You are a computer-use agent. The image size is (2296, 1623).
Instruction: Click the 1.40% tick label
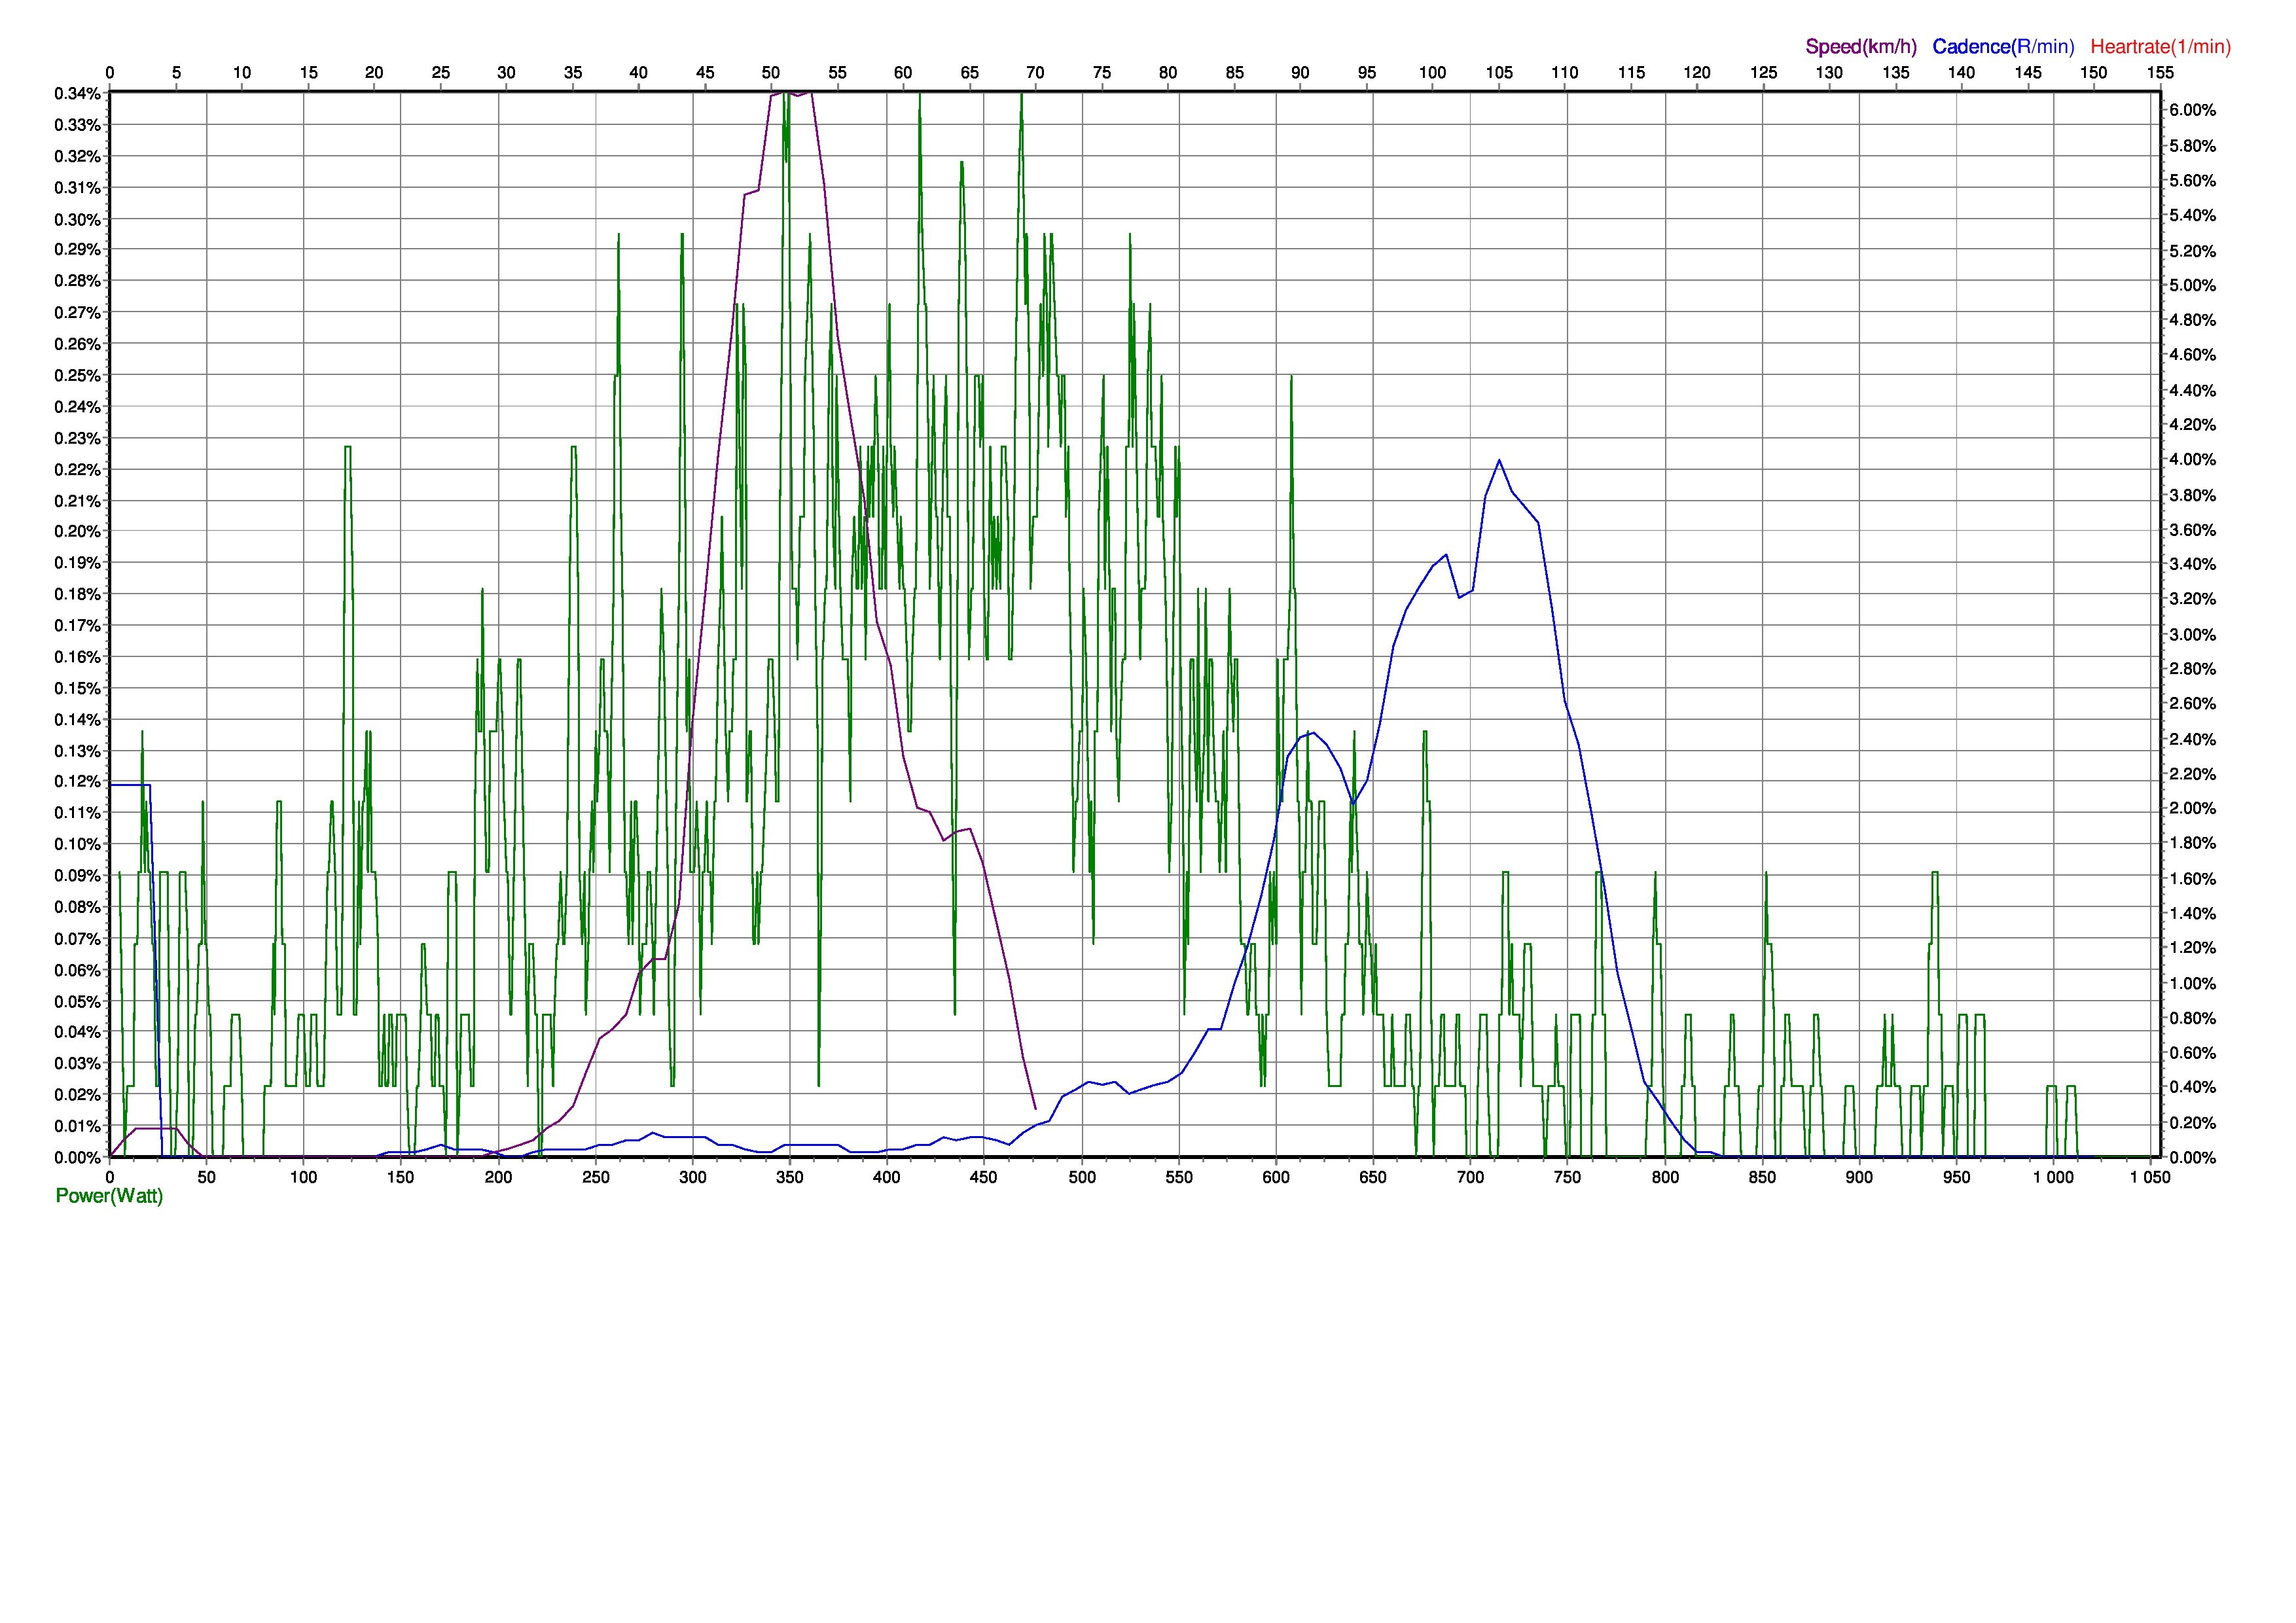[2192, 913]
